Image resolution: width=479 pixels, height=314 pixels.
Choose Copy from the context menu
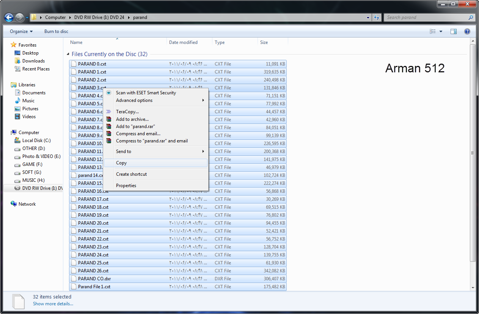click(x=121, y=163)
